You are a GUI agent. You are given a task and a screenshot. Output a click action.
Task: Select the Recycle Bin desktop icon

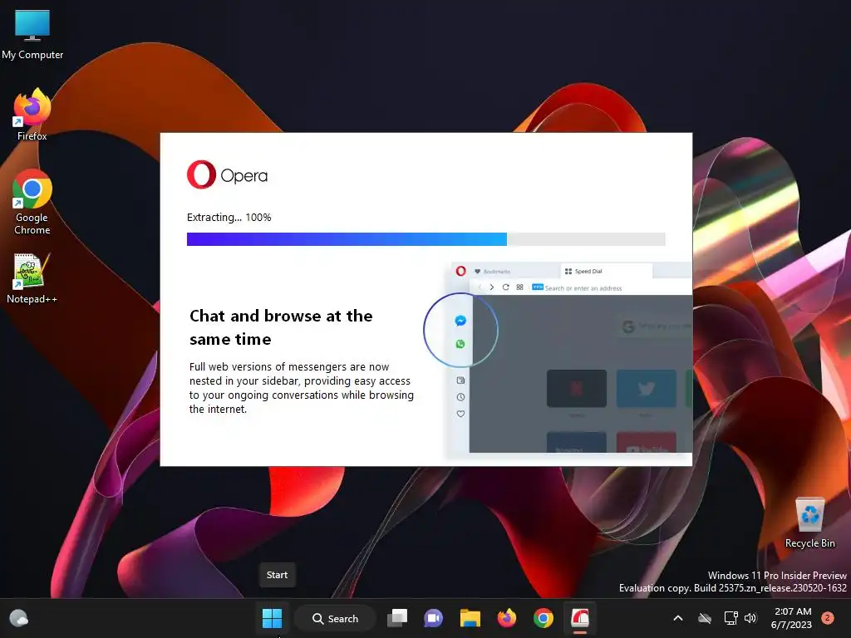click(809, 523)
